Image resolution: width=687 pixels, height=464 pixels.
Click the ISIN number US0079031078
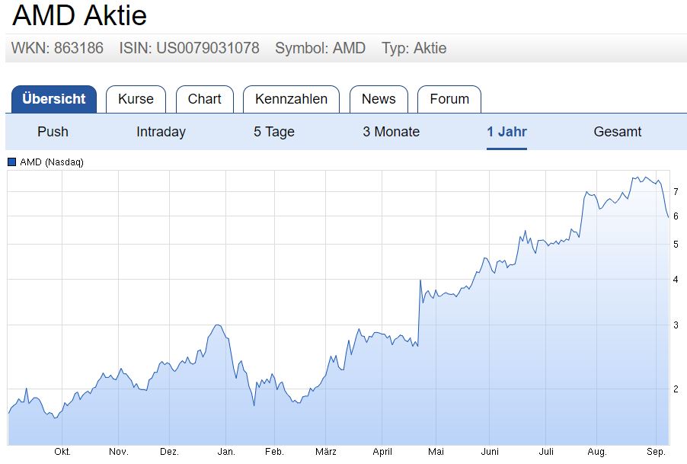tap(208, 48)
